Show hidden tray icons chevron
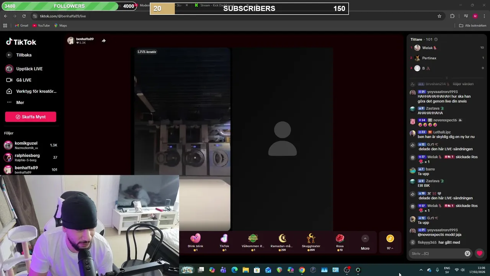Image resolution: width=490 pixels, height=276 pixels. pyautogui.click(x=421, y=270)
